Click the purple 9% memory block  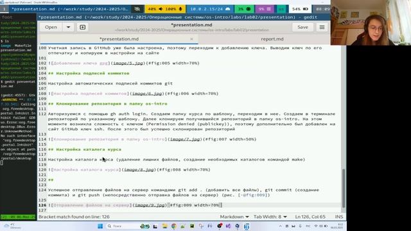pos(265,9)
